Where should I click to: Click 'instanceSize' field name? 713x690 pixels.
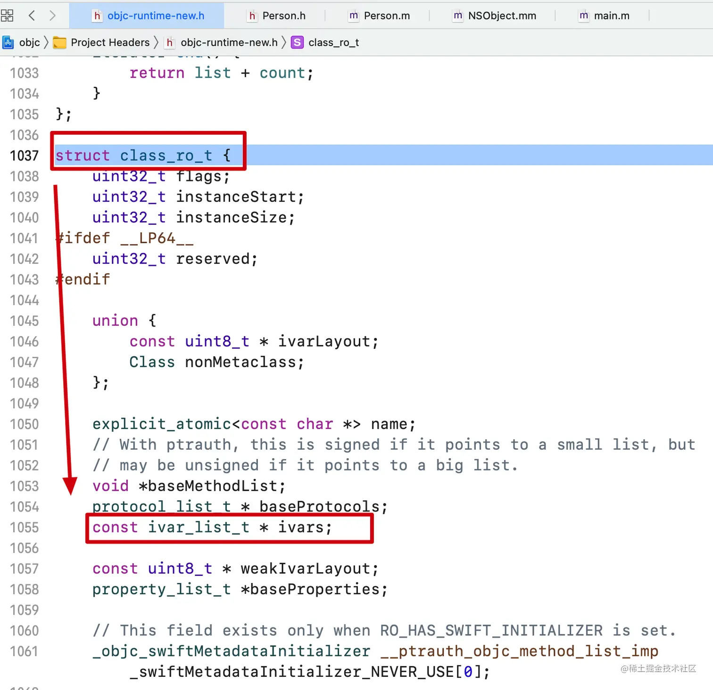point(231,217)
